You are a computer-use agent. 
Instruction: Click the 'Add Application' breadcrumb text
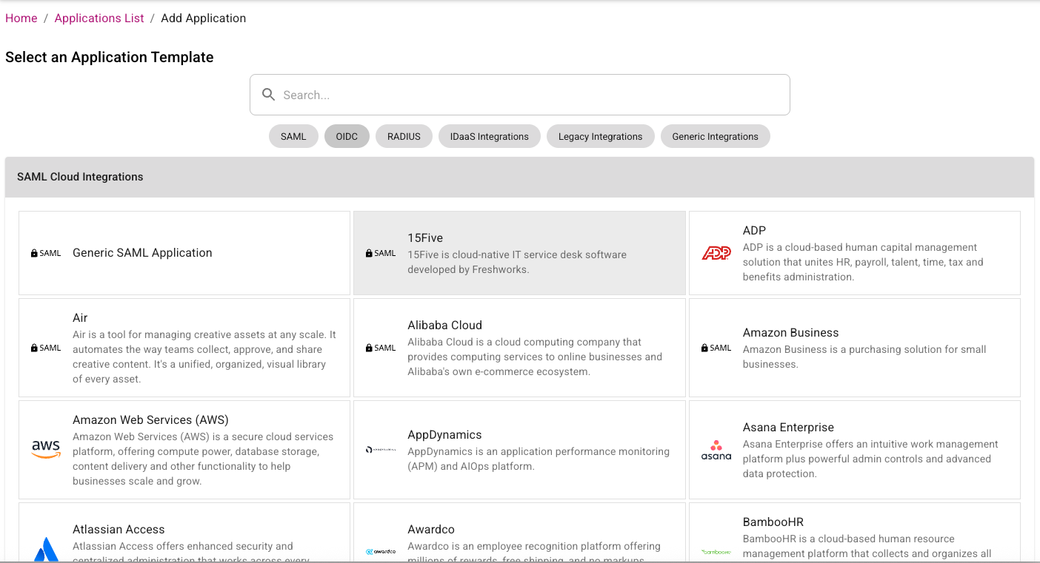tap(204, 18)
